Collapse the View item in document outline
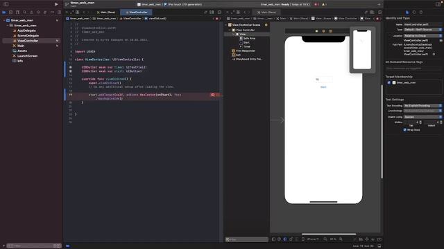Screen dimensions: 444x249 (234, 34)
